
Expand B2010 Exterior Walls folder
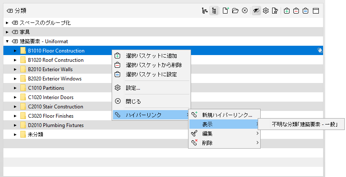(x=15, y=69)
